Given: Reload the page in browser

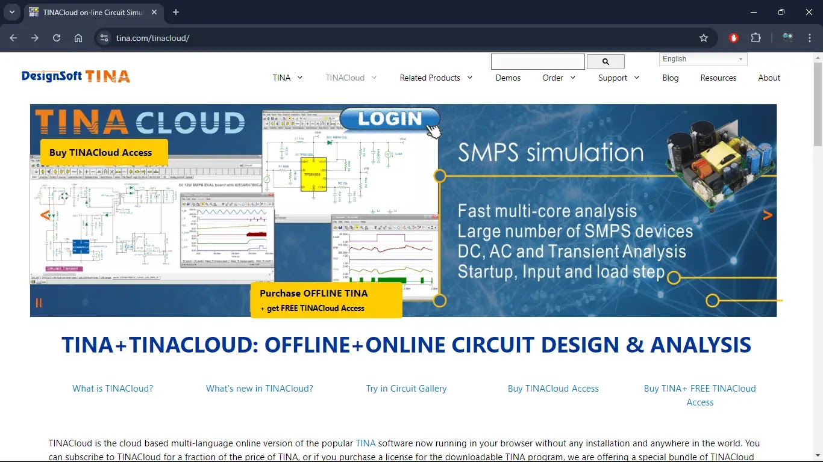Looking at the screenshot, I should click(57, 38).
